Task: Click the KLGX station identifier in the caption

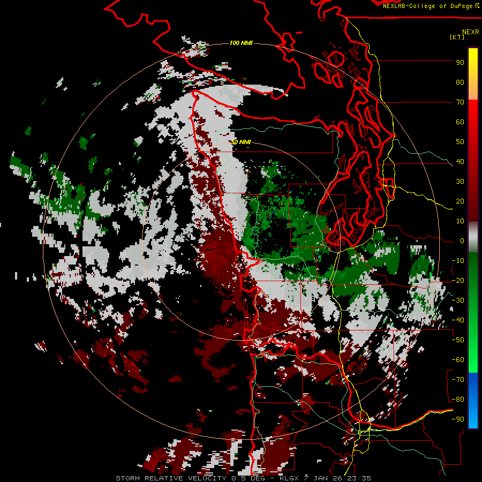Action: pos(290,478)
